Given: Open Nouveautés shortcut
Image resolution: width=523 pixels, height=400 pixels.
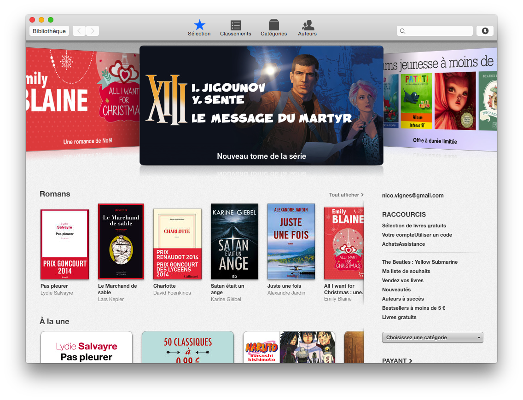Looking at the screenshot, I should pos(396,290).
